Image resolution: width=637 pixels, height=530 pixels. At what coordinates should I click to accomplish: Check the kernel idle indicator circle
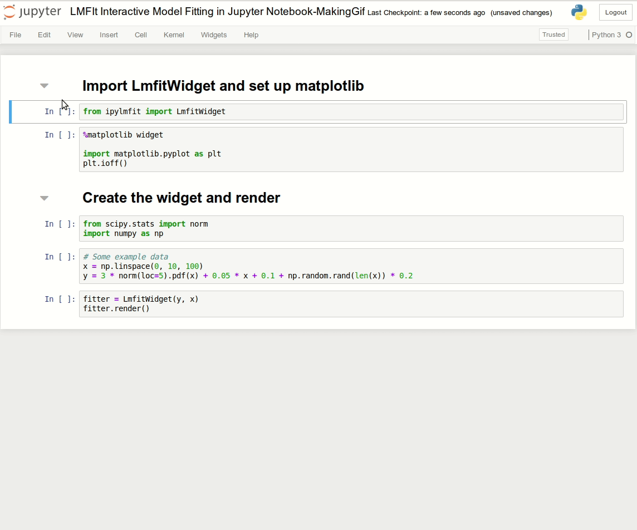coord(629,35)
